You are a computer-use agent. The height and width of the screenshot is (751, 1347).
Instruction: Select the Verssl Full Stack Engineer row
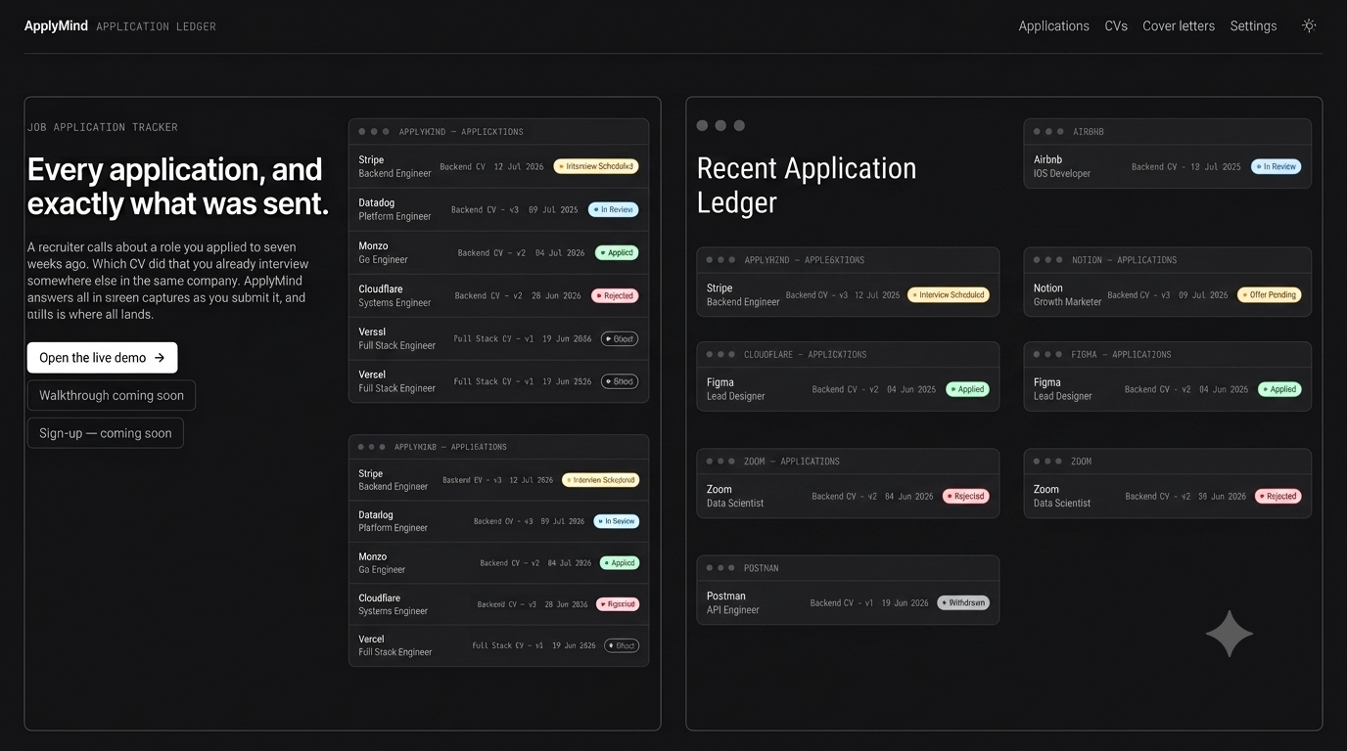(498, 338)
